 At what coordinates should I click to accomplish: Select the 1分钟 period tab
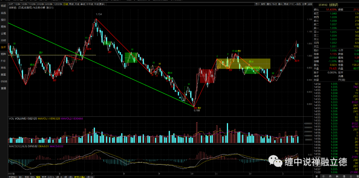click(17, 4)
